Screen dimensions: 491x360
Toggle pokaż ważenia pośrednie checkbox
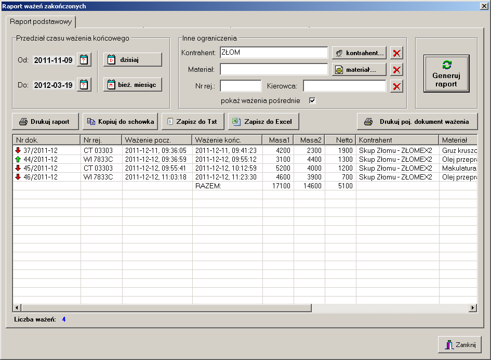(312, 100)
